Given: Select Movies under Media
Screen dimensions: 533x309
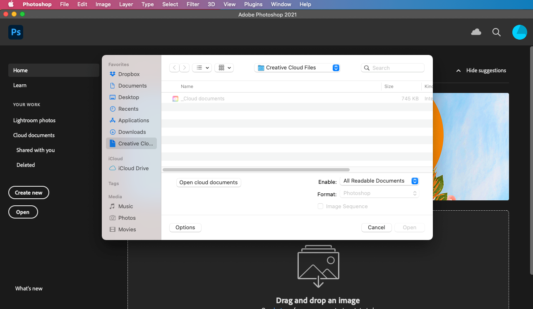Looking at the screenshot, I should 131,230.
